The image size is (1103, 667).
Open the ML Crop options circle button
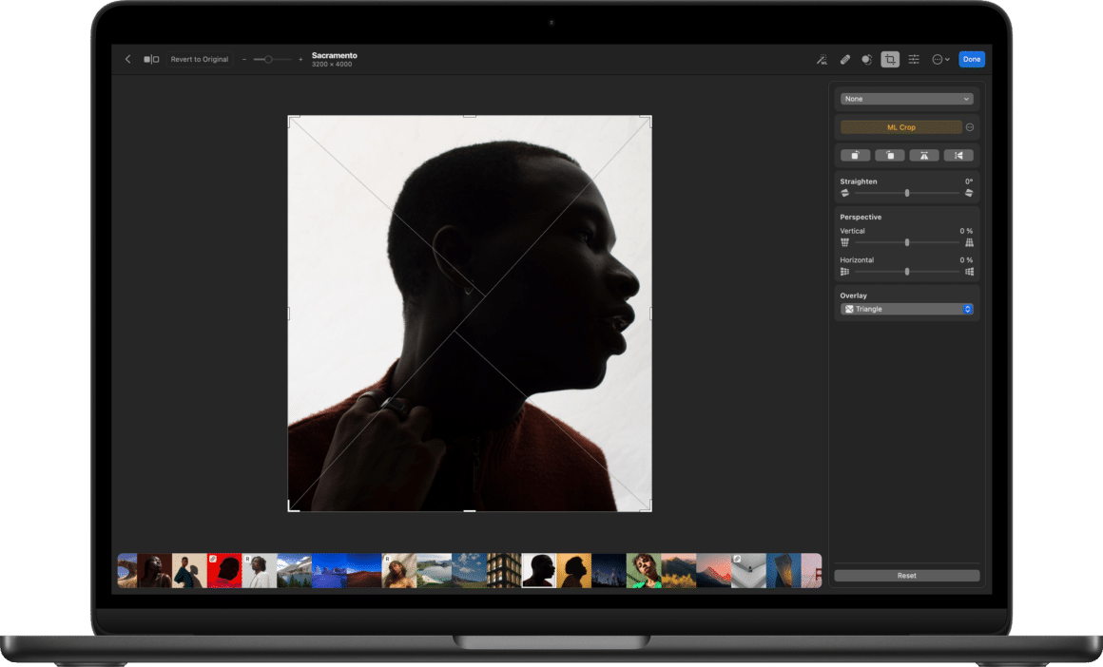[971, 126]
